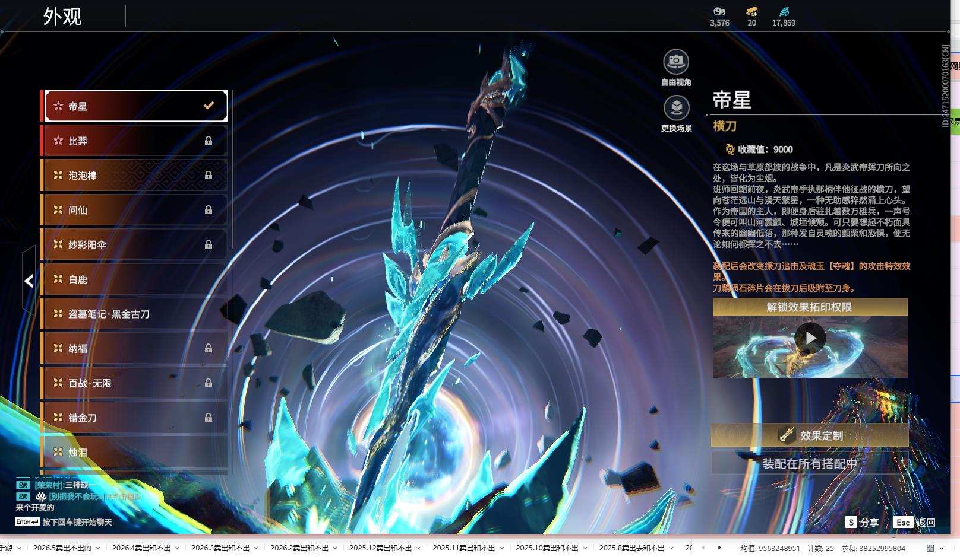The height and width of the screenshot is (557, 960).
Task: Open the 2026.4卖出和不出 sheet tab
Action: point(141,548)
